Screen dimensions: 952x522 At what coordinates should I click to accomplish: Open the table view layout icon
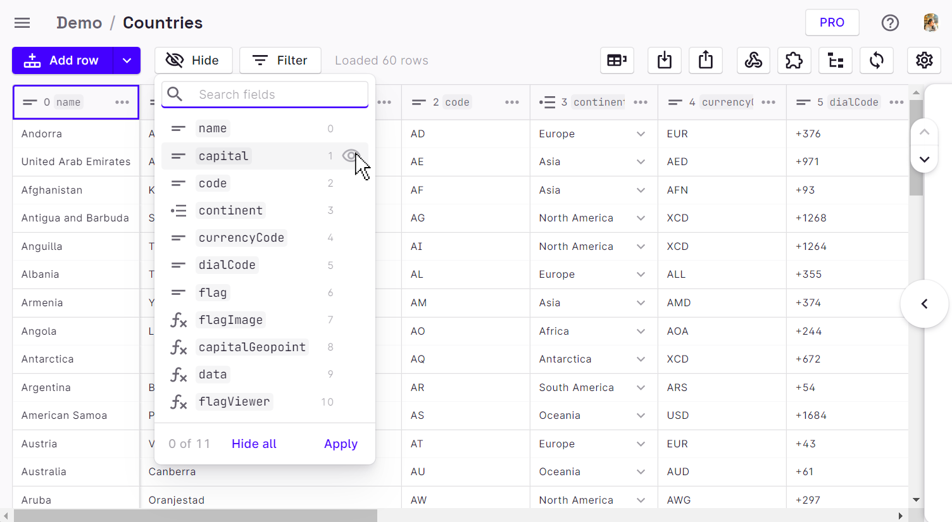click(x=617, y=61)
